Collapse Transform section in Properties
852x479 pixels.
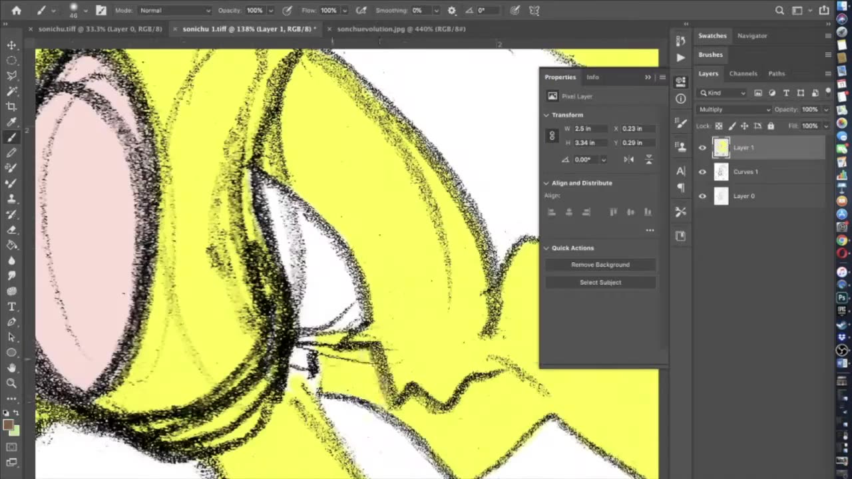tap(546, 115)
